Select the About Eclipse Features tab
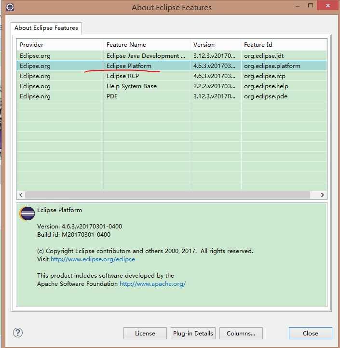The height and width of the screenshot is (348, 340). [46, 28]
